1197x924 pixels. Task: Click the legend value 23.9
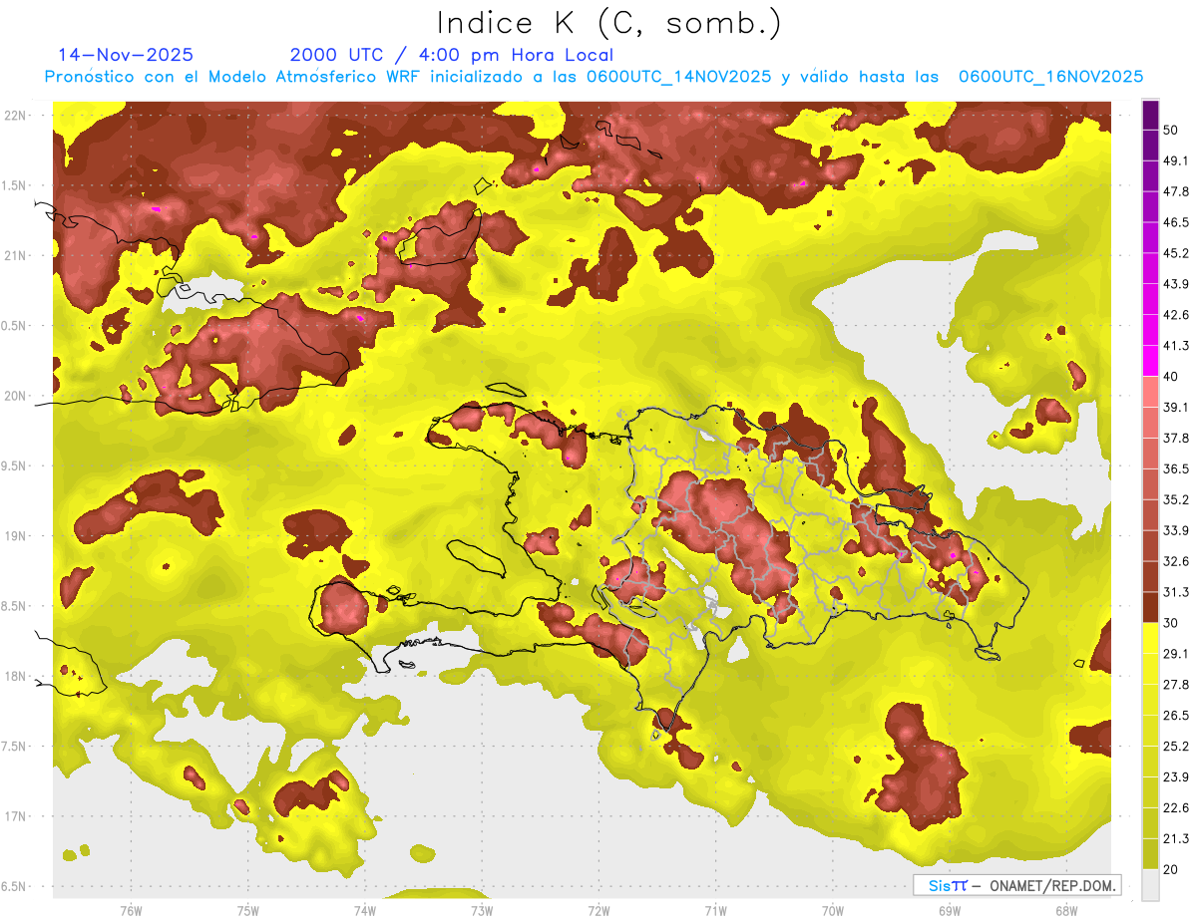click(x=1176, y=777)
